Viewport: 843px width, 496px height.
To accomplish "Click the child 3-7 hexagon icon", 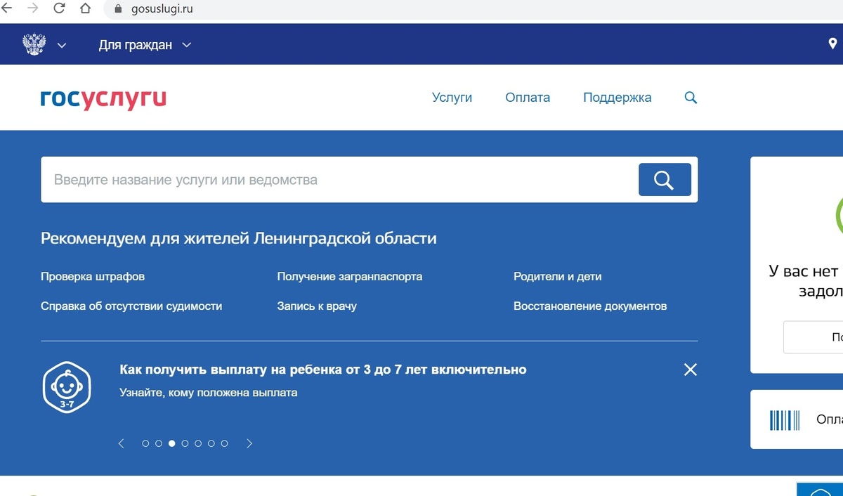I will point(67,387).
